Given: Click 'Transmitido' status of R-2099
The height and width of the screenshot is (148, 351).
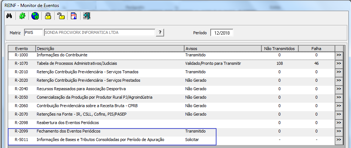Looking at the screenshot, I should [195, 131].
